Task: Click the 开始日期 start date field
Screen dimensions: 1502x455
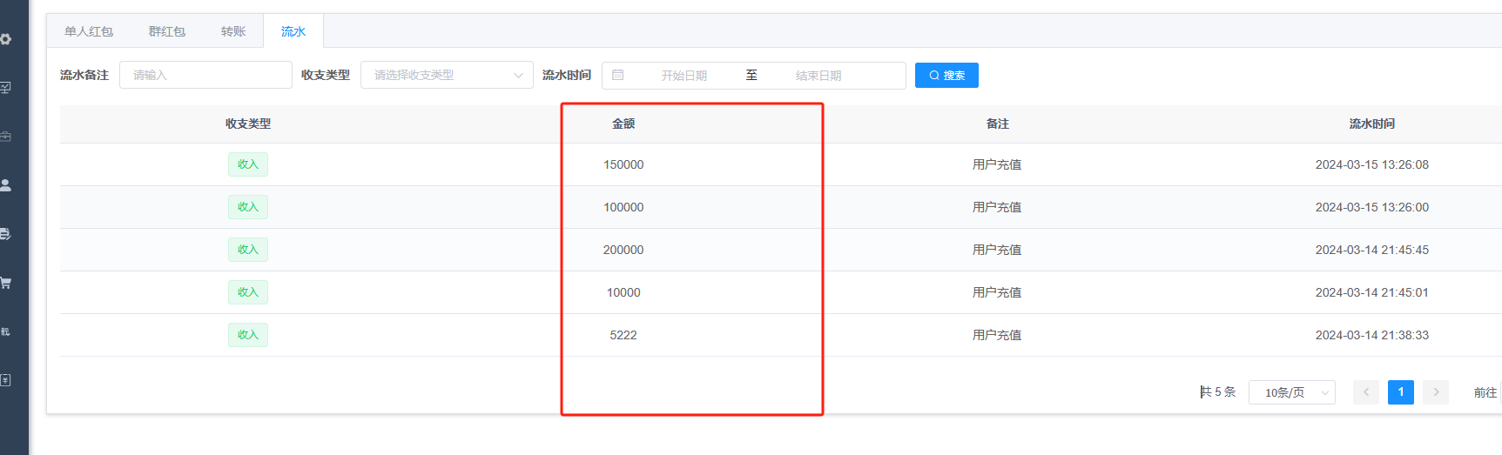Action: tap(684, 76)
